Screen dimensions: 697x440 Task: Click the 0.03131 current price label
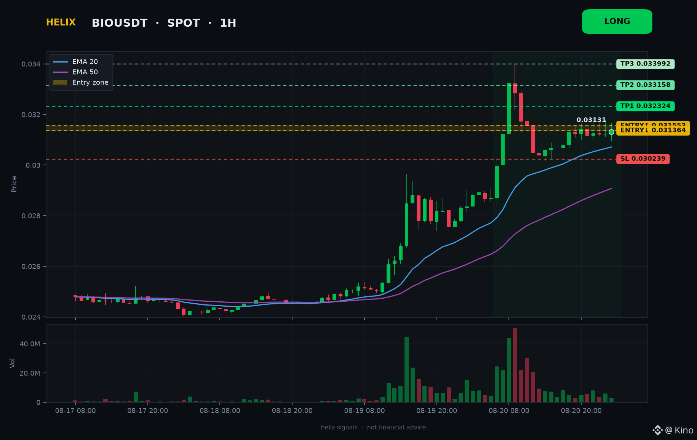tap(591, 120)
